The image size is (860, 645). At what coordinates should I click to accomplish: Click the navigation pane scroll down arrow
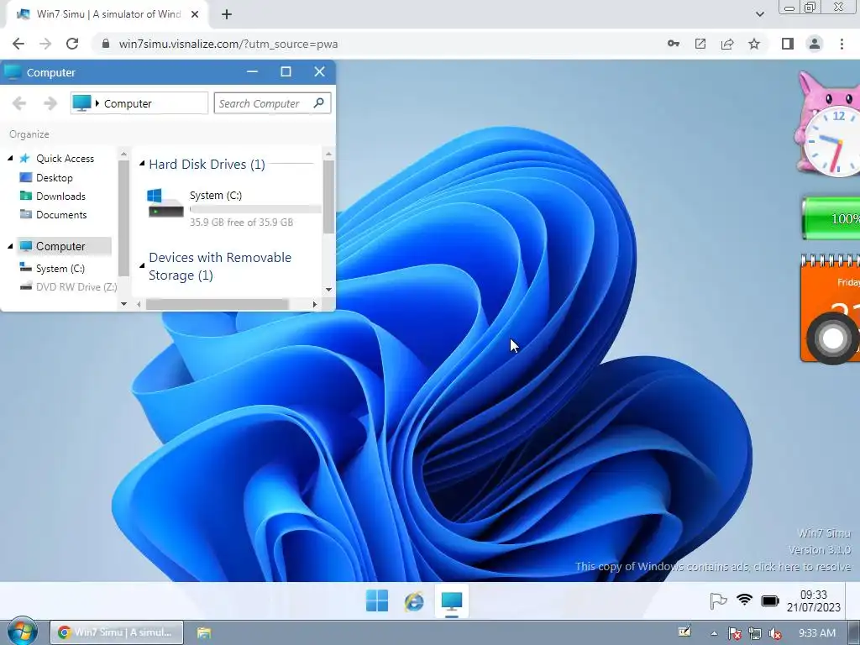[123, 303]
